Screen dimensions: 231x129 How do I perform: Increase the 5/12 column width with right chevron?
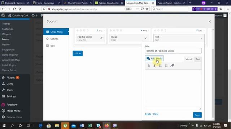204,30
